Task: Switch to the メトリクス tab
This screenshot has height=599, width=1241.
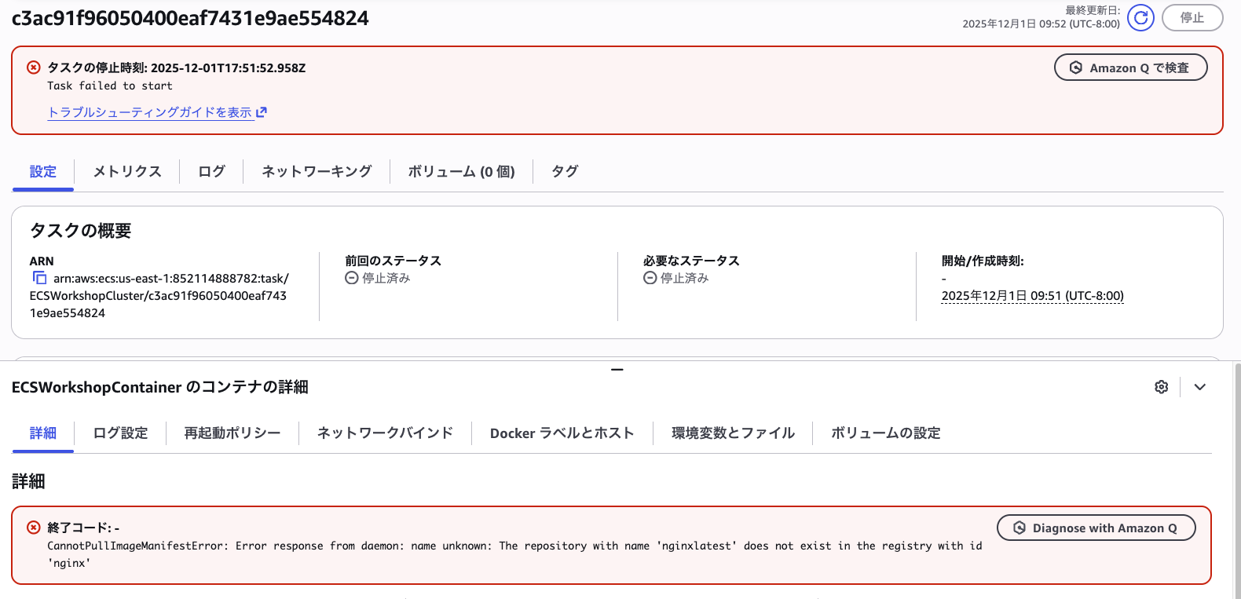Action: 126,171
